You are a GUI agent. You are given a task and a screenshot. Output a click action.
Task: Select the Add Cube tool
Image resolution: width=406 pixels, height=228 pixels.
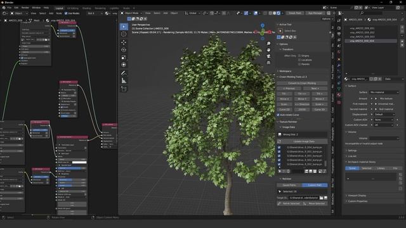[x=124, y=89]
